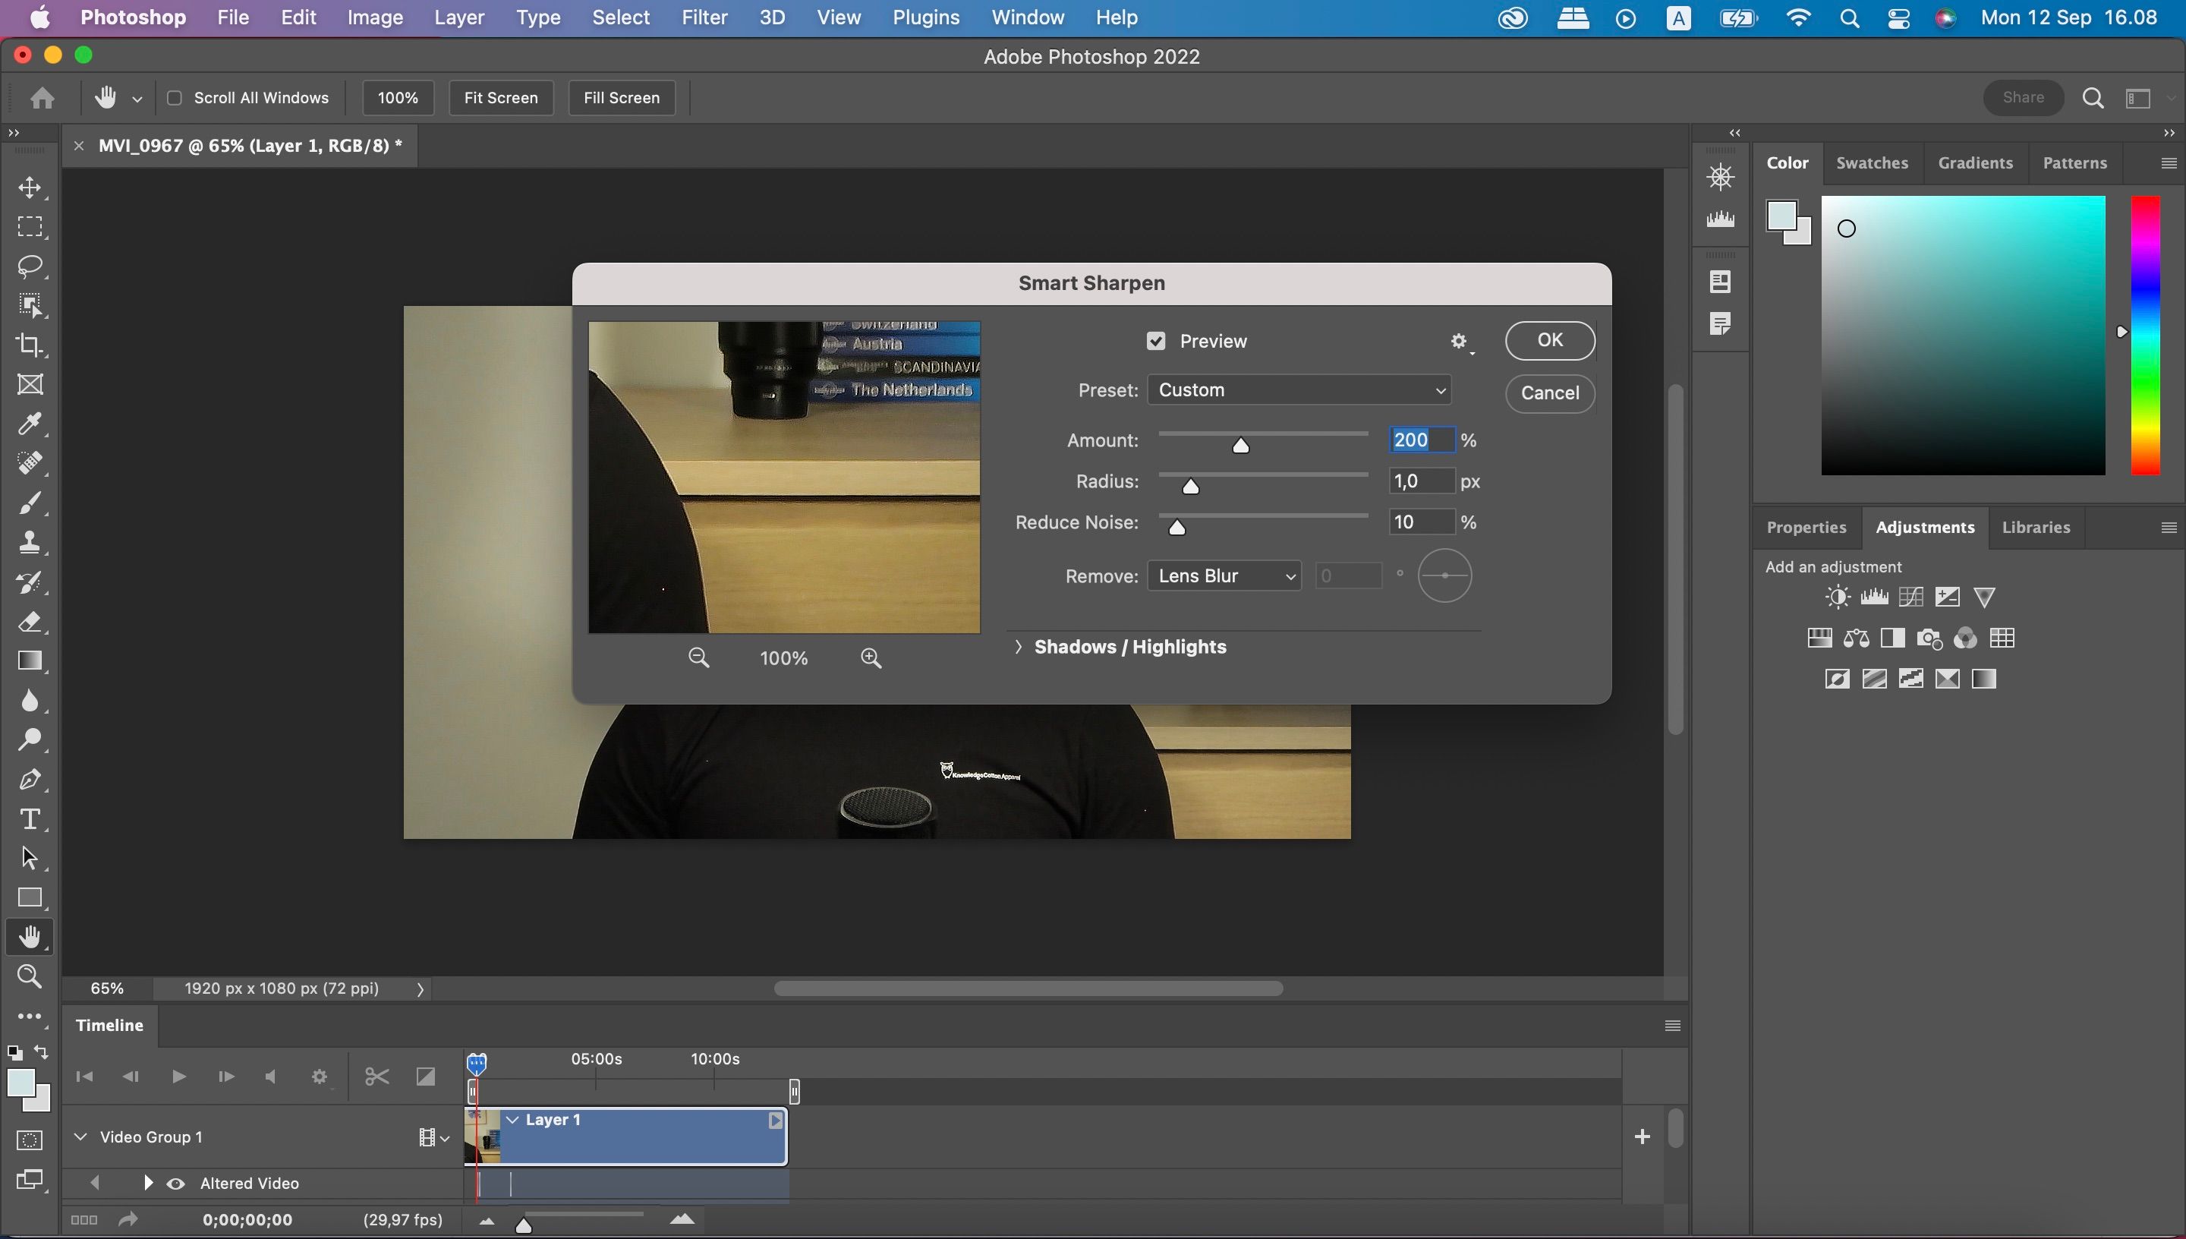Select the Clone Stamp tool

click(x=30, y=542)
